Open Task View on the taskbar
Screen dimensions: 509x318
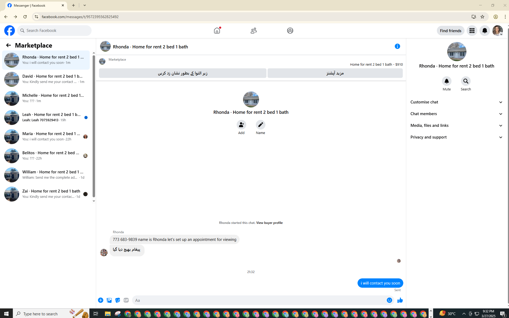96,314
